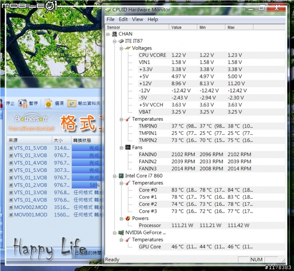This screenshot has width=294, height=271.
Task: Open the File menu in Hardware Monitor
Action: tap(110, 19)
